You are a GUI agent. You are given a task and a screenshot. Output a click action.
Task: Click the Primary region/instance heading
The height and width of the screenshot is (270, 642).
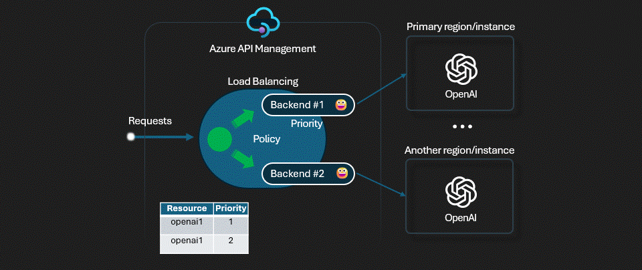coord(461,27)
